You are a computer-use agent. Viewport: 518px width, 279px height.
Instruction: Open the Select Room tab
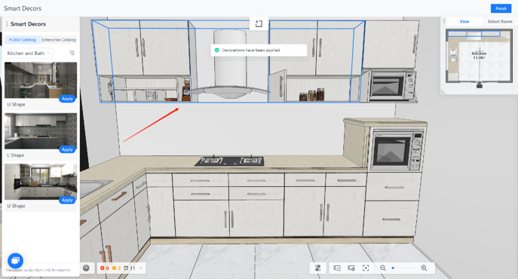pos(500,21)
